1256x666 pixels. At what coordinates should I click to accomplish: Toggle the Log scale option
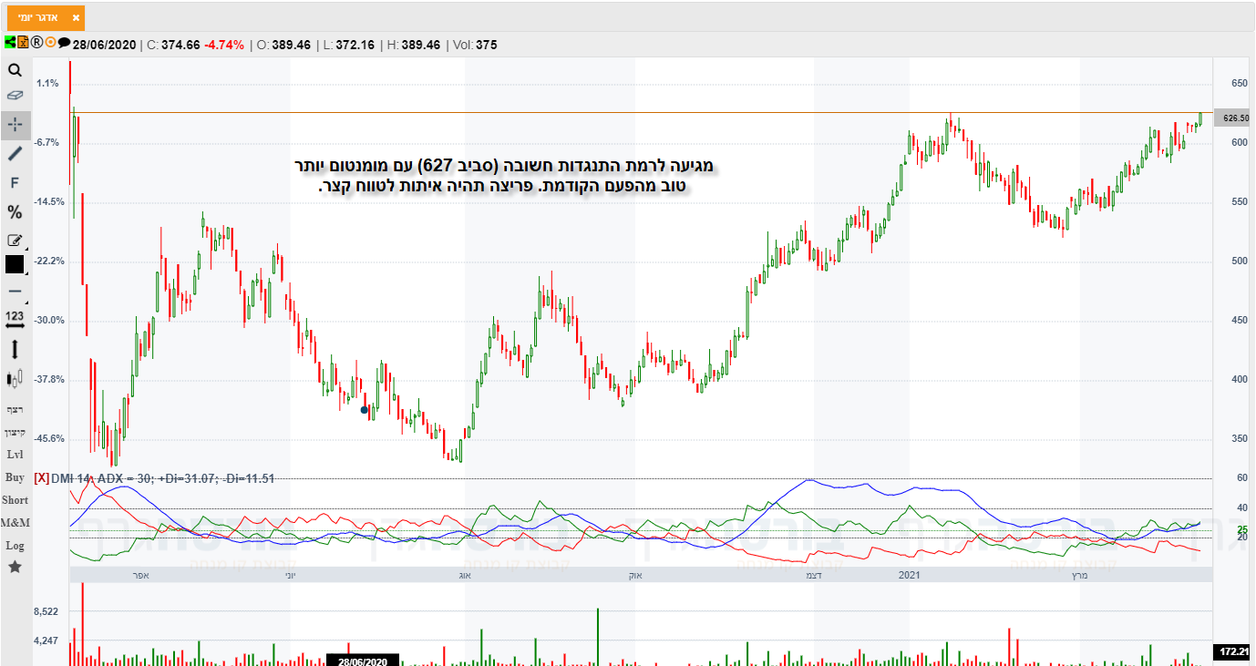point(15,546)
